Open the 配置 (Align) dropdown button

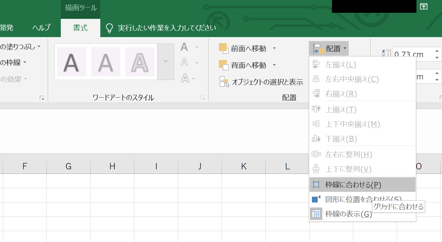(x=329, y=48)
